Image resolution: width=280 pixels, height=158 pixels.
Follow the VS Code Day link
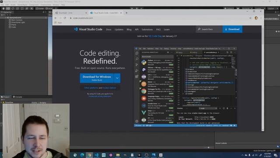[x=155, y=36]
